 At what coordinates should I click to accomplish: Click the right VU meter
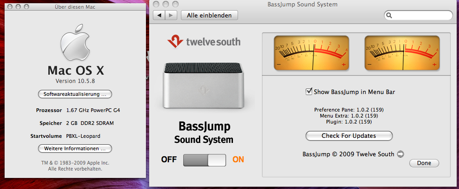[x=402, y=53]
